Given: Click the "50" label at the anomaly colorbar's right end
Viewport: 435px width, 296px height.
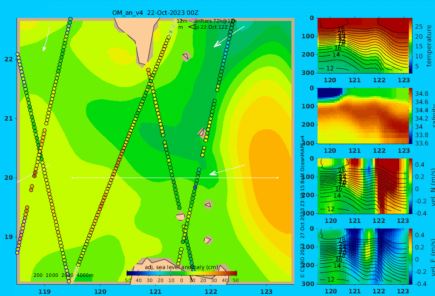Looking at the screenshot, I should tap(235, 280).
